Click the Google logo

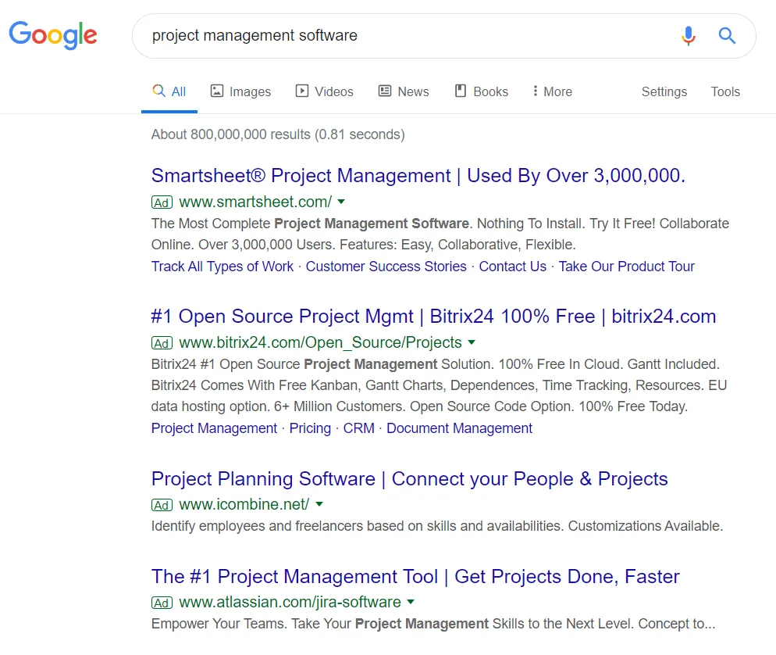(x=53, y=35)
